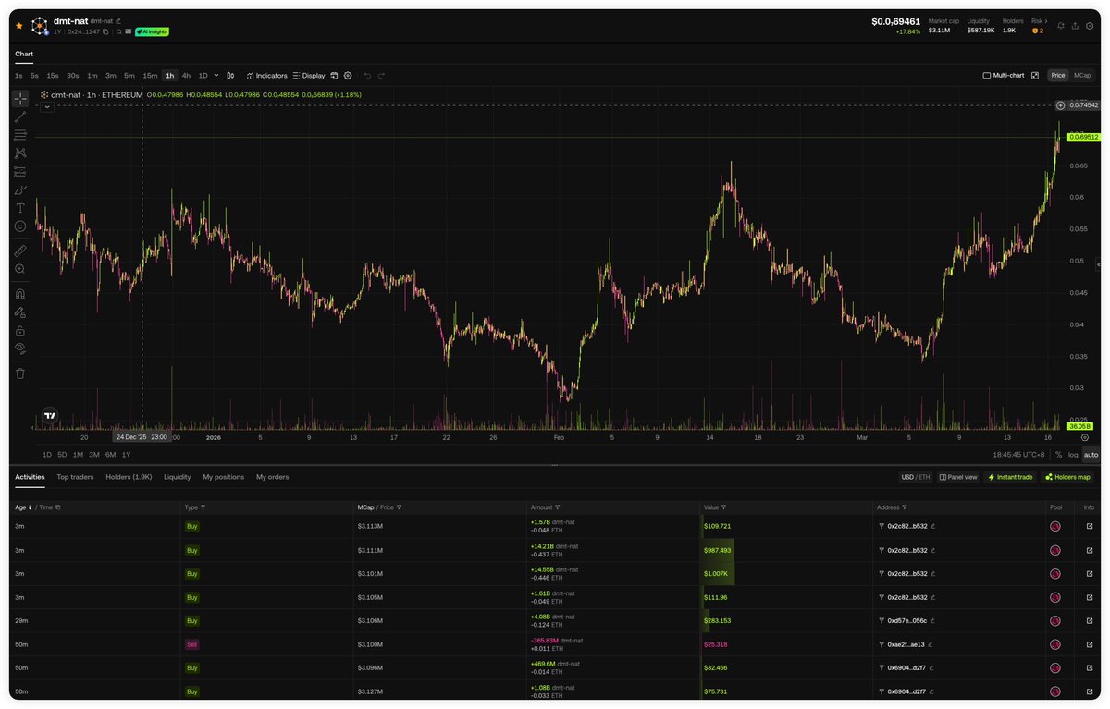This screenshot has width=1110, height=709.
Task: Enable the Multi-chart checkbox
Action: 987,76
